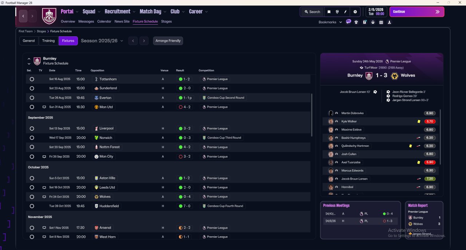Click TV icon on Man City fixture row

[44, 157]
